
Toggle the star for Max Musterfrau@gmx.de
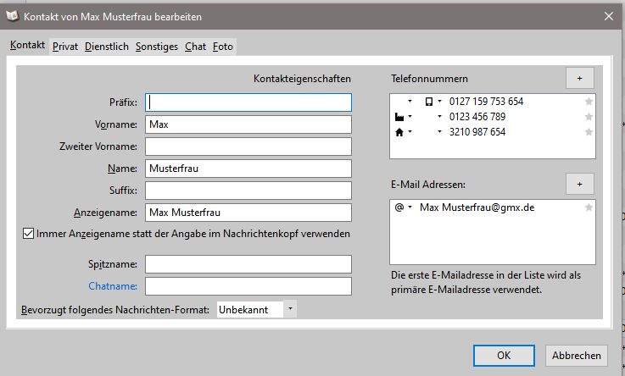pos(589,207)
